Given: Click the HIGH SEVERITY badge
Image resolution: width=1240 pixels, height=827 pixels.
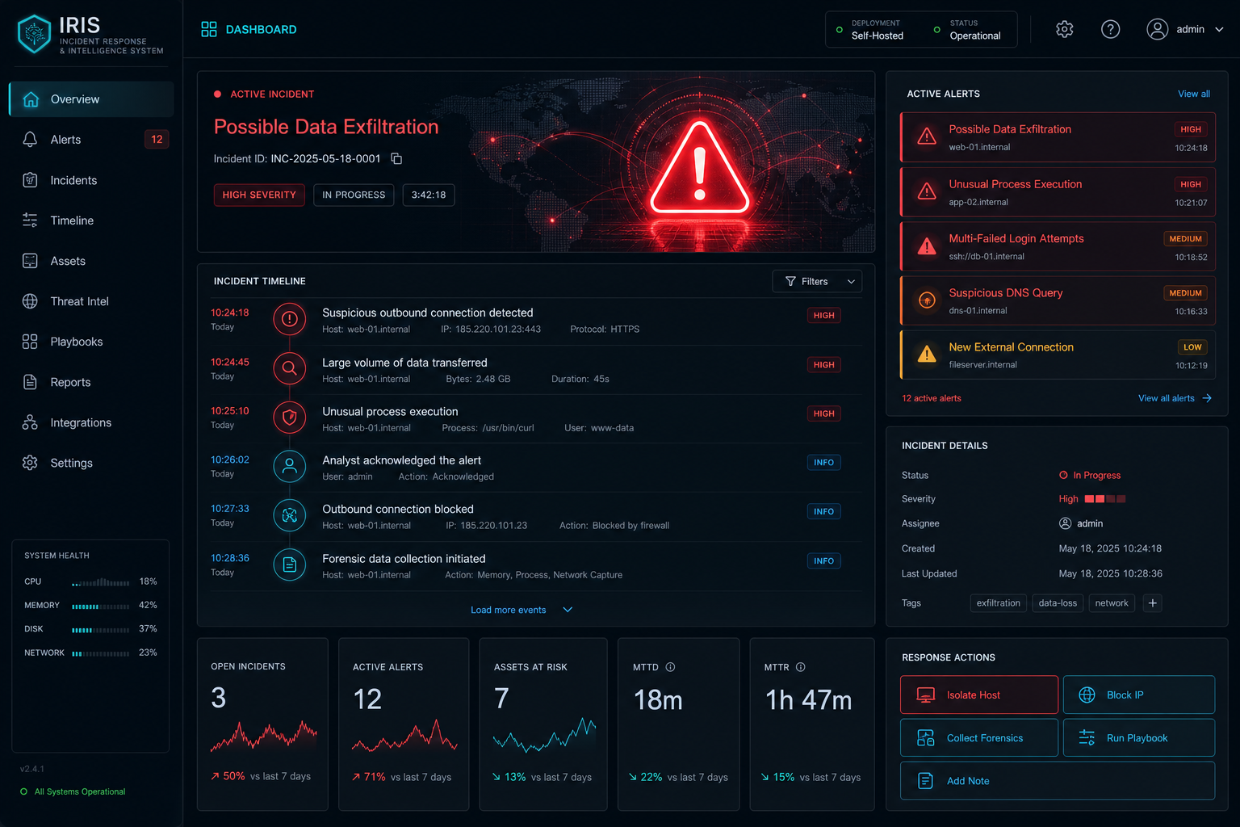Looking at the screenshot, I should [x=259, y=195].
